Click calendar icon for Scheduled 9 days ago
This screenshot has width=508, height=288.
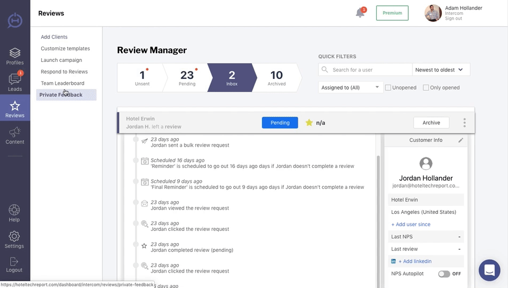(145, 182)
